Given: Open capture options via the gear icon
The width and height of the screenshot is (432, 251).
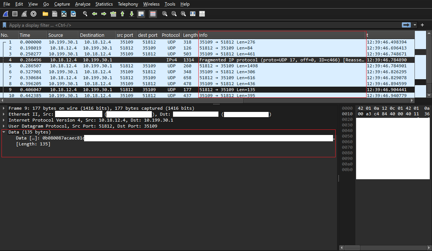Looking at the screenshot, I should coord(33,14).
